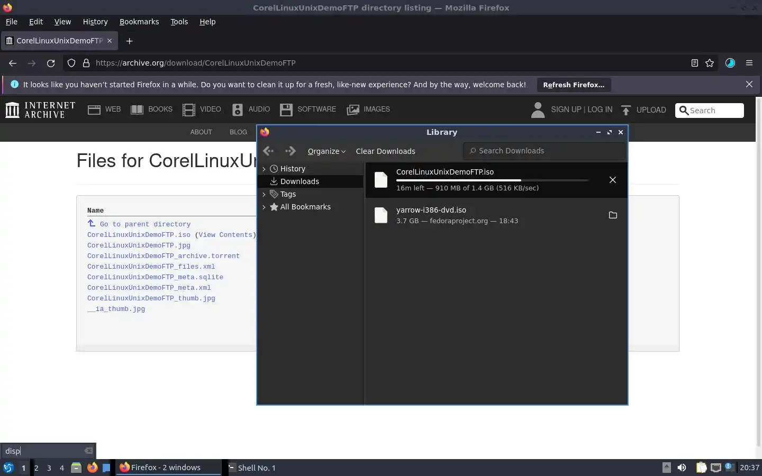Close the CorelLinuxUnixDemoFTP tab
Screen dimensions: 762x476
(x=110, y=41)
